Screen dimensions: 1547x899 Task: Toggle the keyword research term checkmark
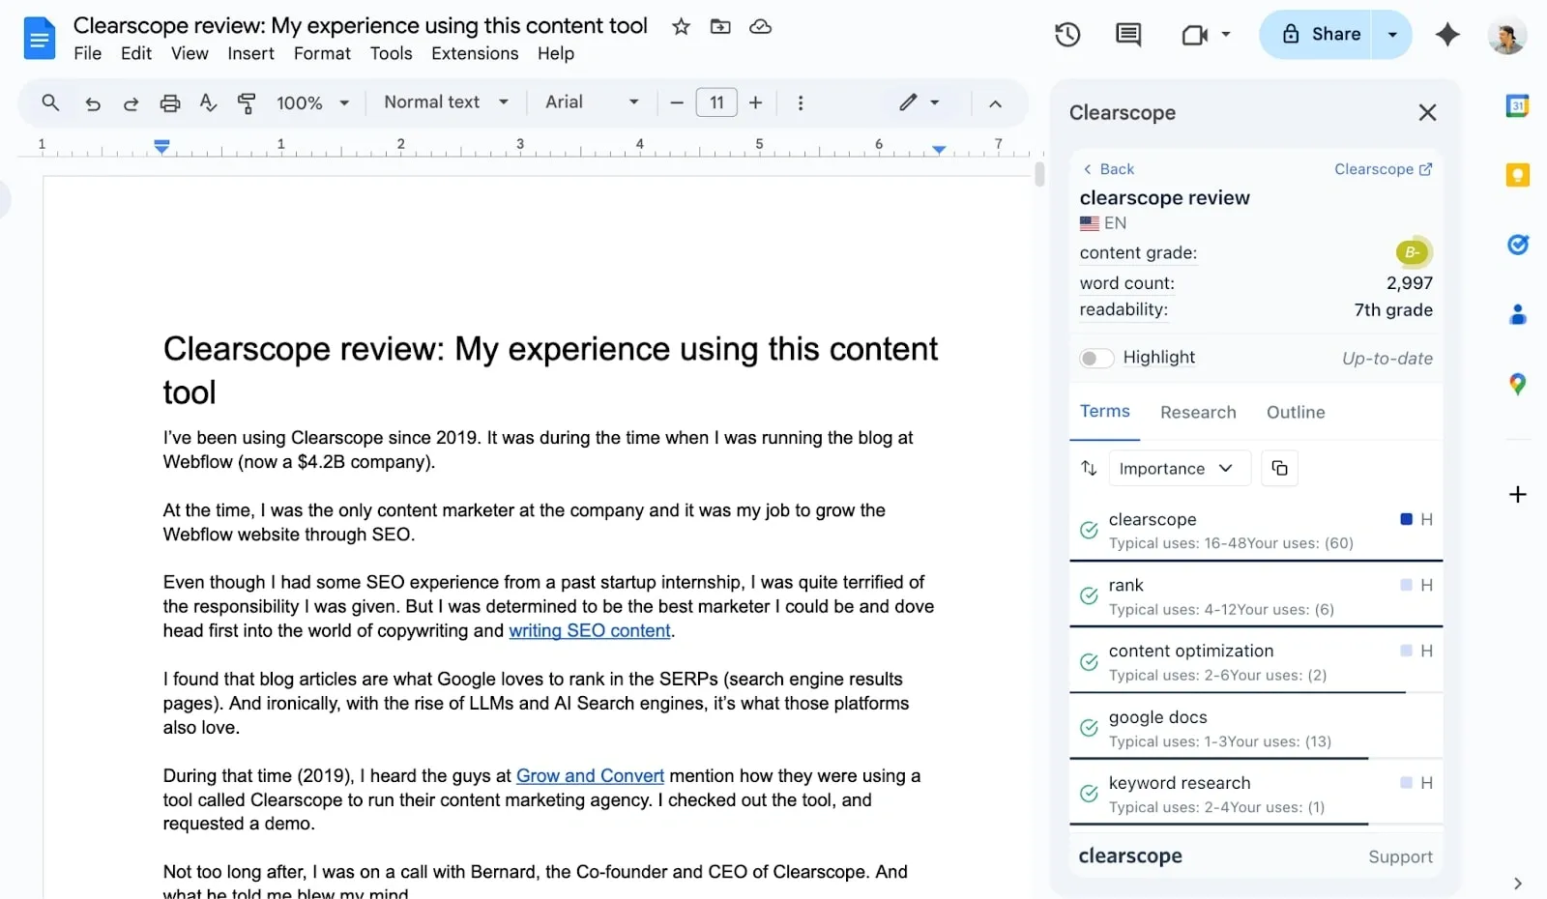(x=1089, y=794)
